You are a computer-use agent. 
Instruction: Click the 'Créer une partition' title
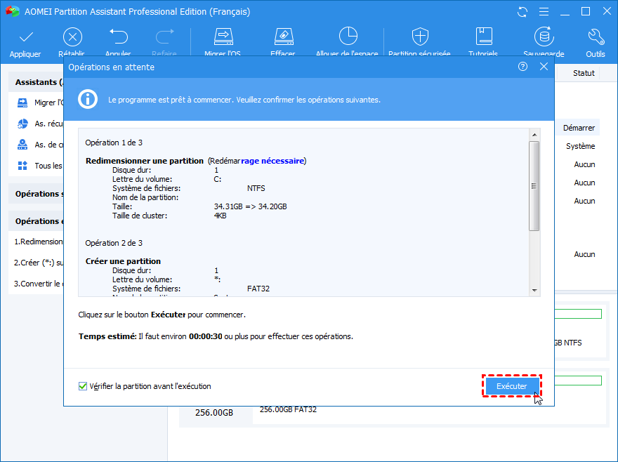pos(123,261)
